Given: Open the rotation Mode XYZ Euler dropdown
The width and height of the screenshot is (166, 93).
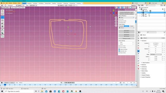Looking at the screenshot, I should pos(156,55).
